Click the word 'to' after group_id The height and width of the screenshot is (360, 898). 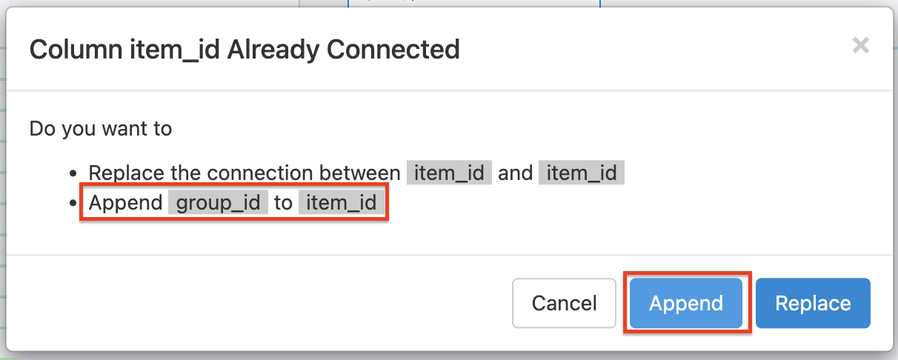click(x=283, y=203)
